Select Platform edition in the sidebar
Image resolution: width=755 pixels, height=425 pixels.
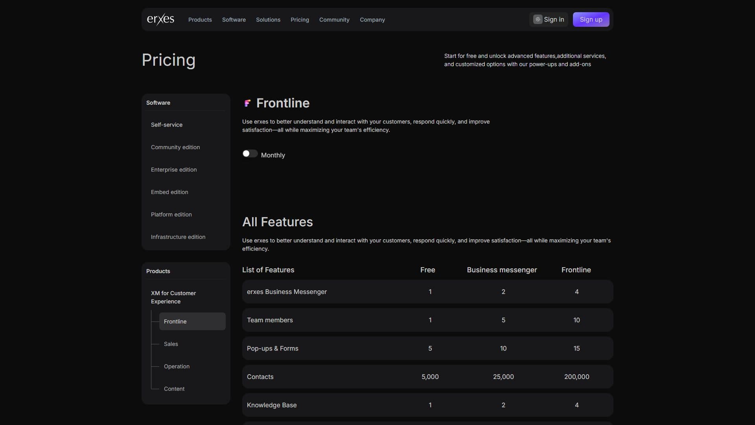click(x=186, y=214)
